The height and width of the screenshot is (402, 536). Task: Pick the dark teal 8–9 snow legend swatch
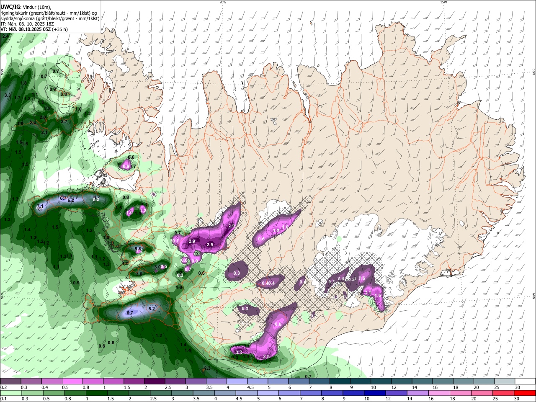coord(340,381)
